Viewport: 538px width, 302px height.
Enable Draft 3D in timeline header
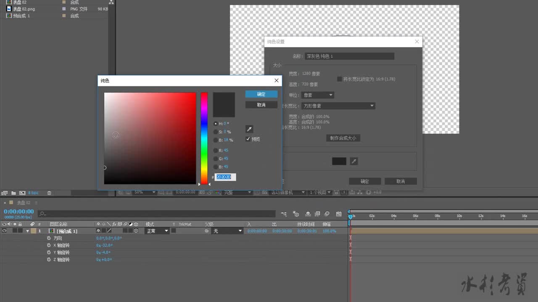296,214
